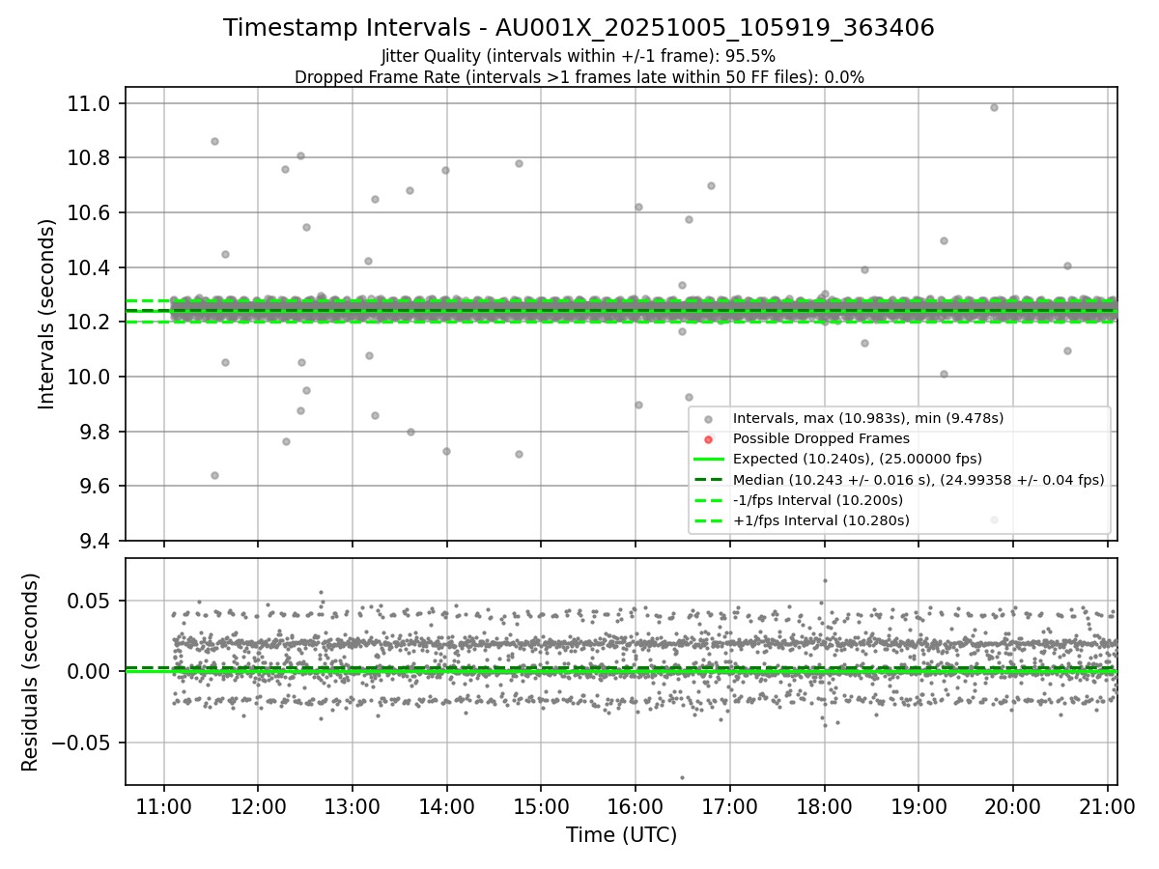Click the 21:00 x-axis tick label

(1107, 806)
